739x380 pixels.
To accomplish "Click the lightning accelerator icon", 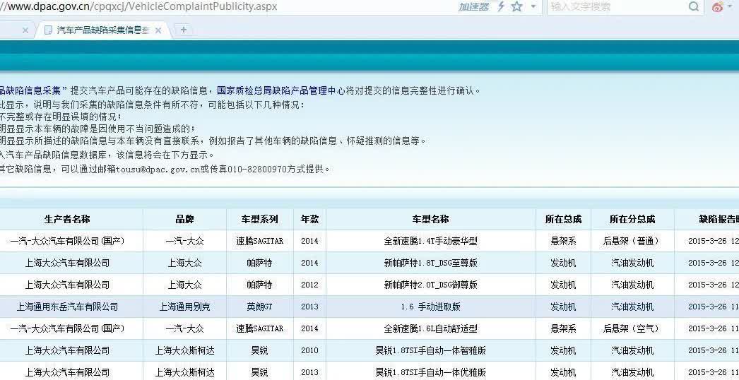I will [501, 6].
